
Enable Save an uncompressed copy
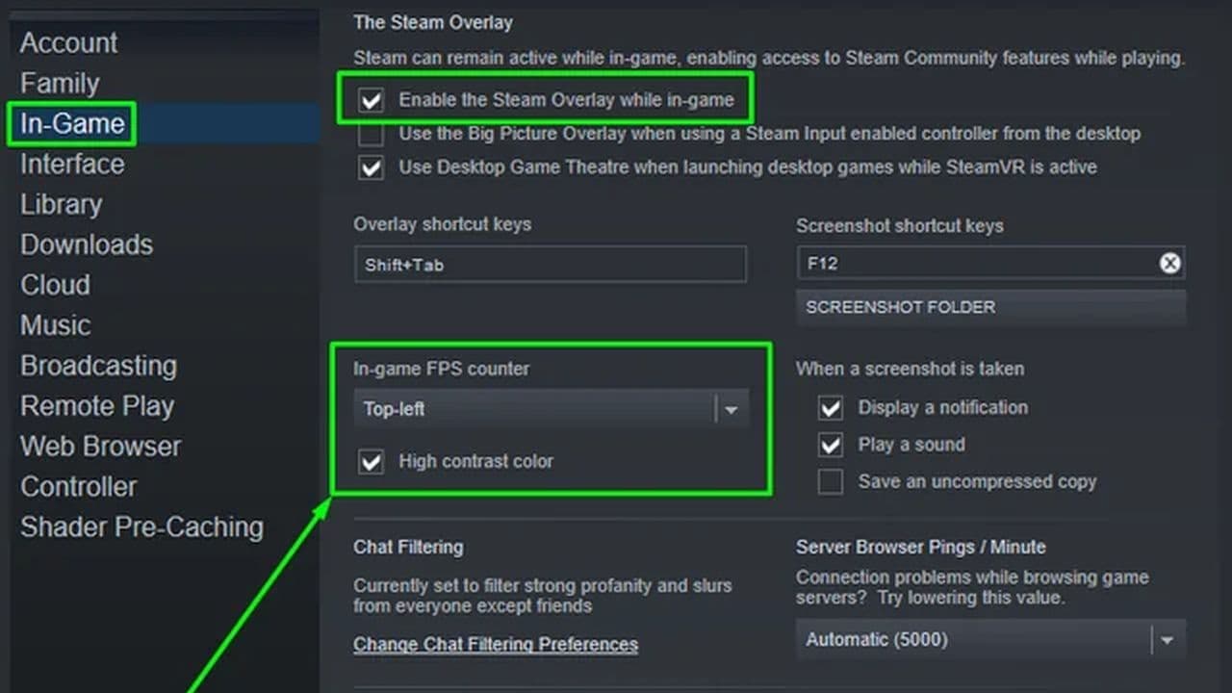pyautogui.click(x=831, y=481)
